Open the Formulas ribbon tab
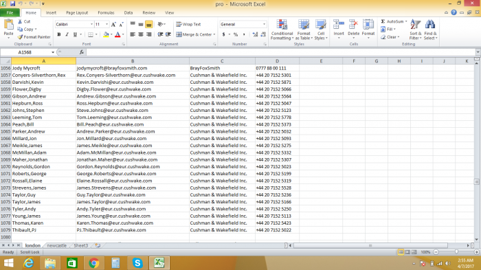Screen dimensions: 481x270 (x=106, y=12)
